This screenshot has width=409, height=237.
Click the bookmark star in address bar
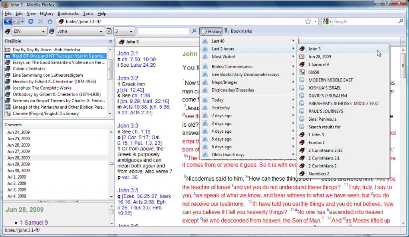point(308,22)
